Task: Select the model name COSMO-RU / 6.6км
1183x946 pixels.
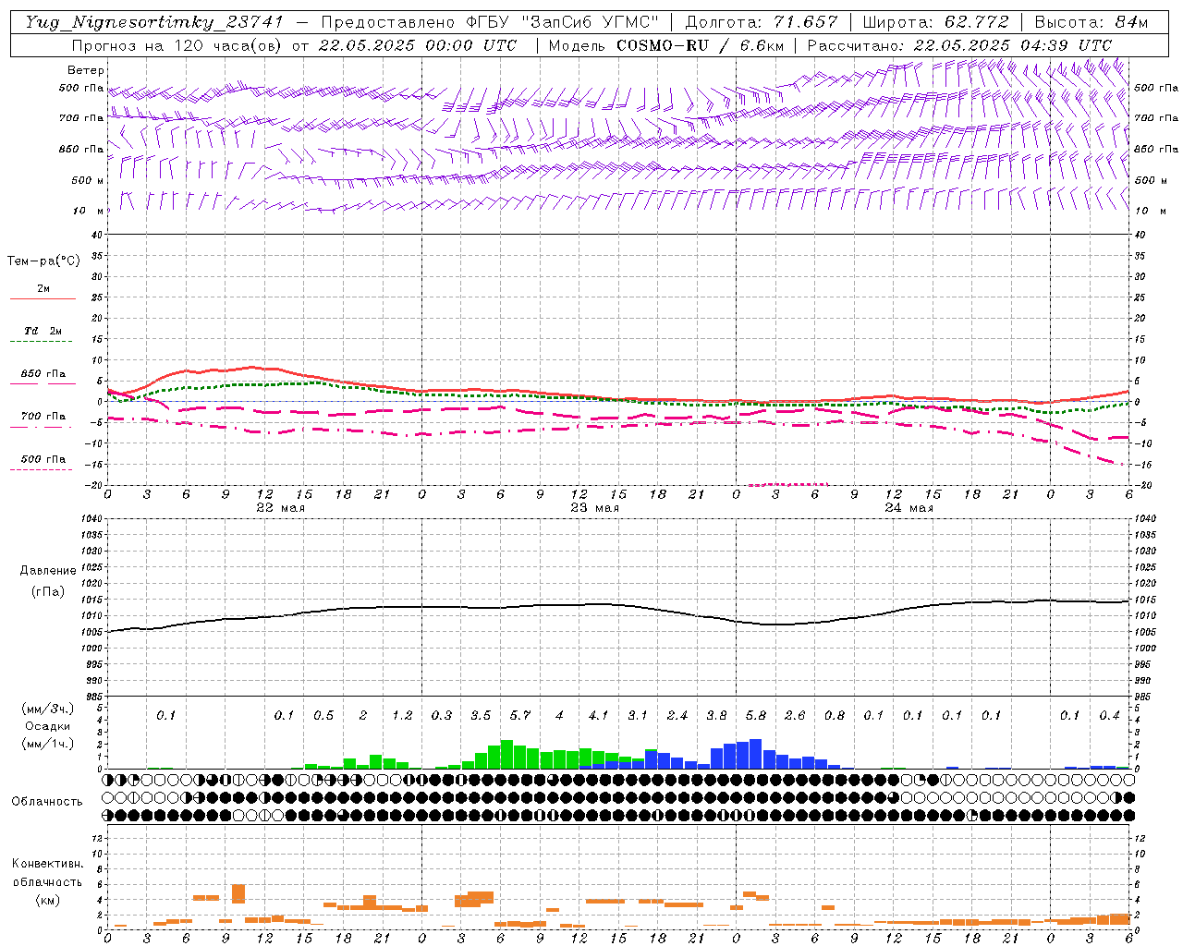Action: [x=700, y=45]
